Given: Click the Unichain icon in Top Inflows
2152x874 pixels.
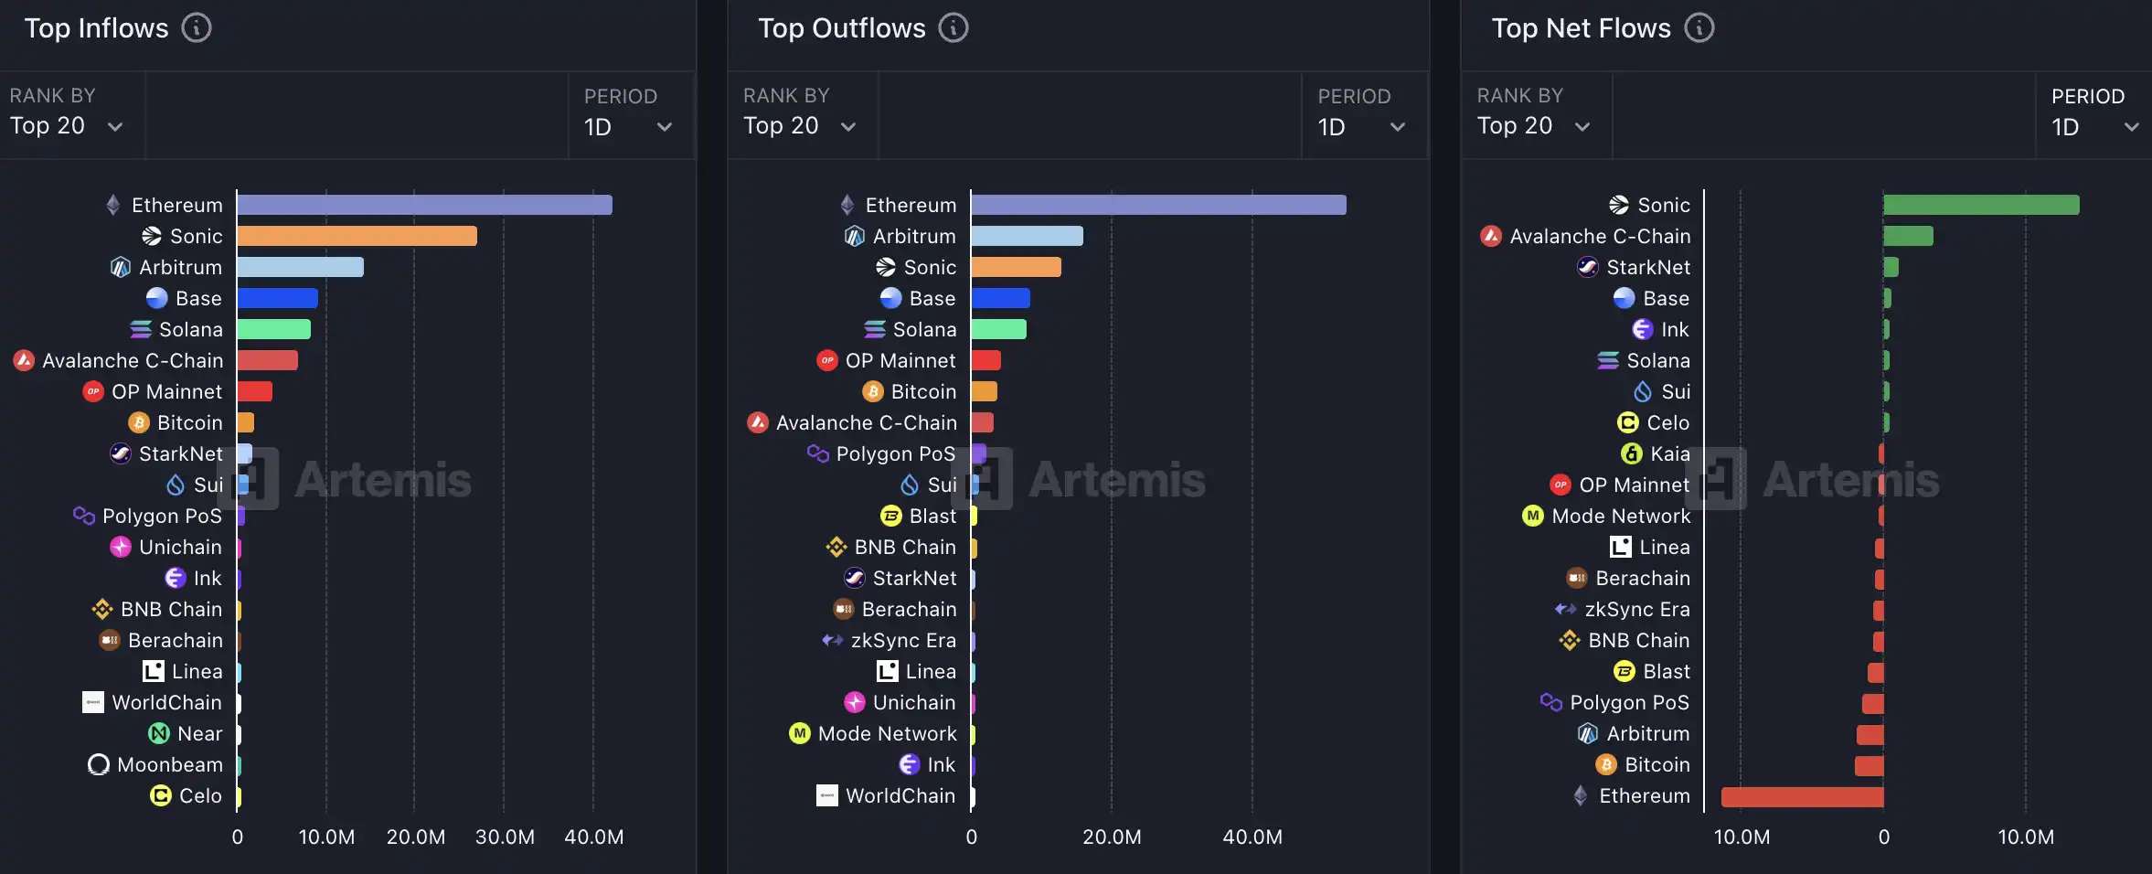Looking at the screenshot, I should 121,547.
